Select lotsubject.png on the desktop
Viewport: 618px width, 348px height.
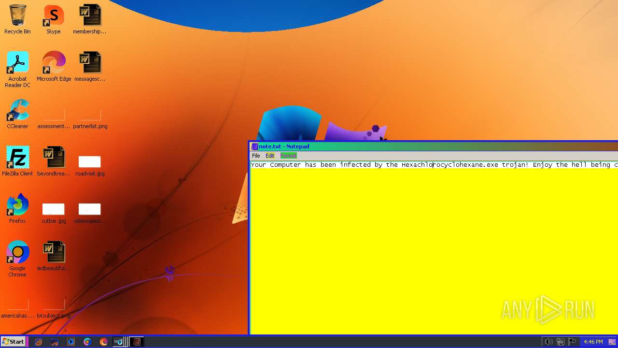coord(54,308)
